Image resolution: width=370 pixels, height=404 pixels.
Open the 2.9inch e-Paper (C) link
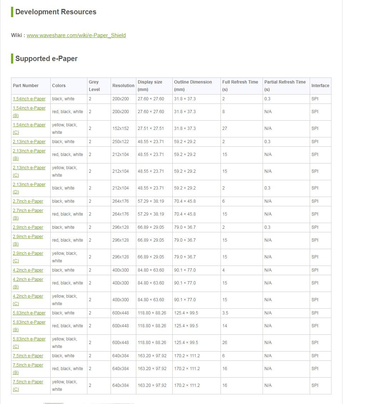click(x=28, y=253)
